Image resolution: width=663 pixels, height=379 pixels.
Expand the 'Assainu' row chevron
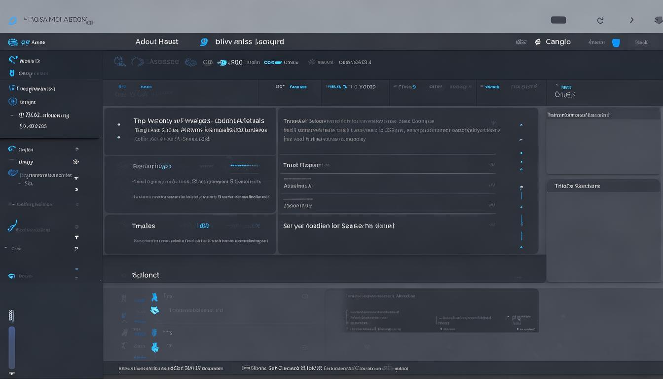492,186
